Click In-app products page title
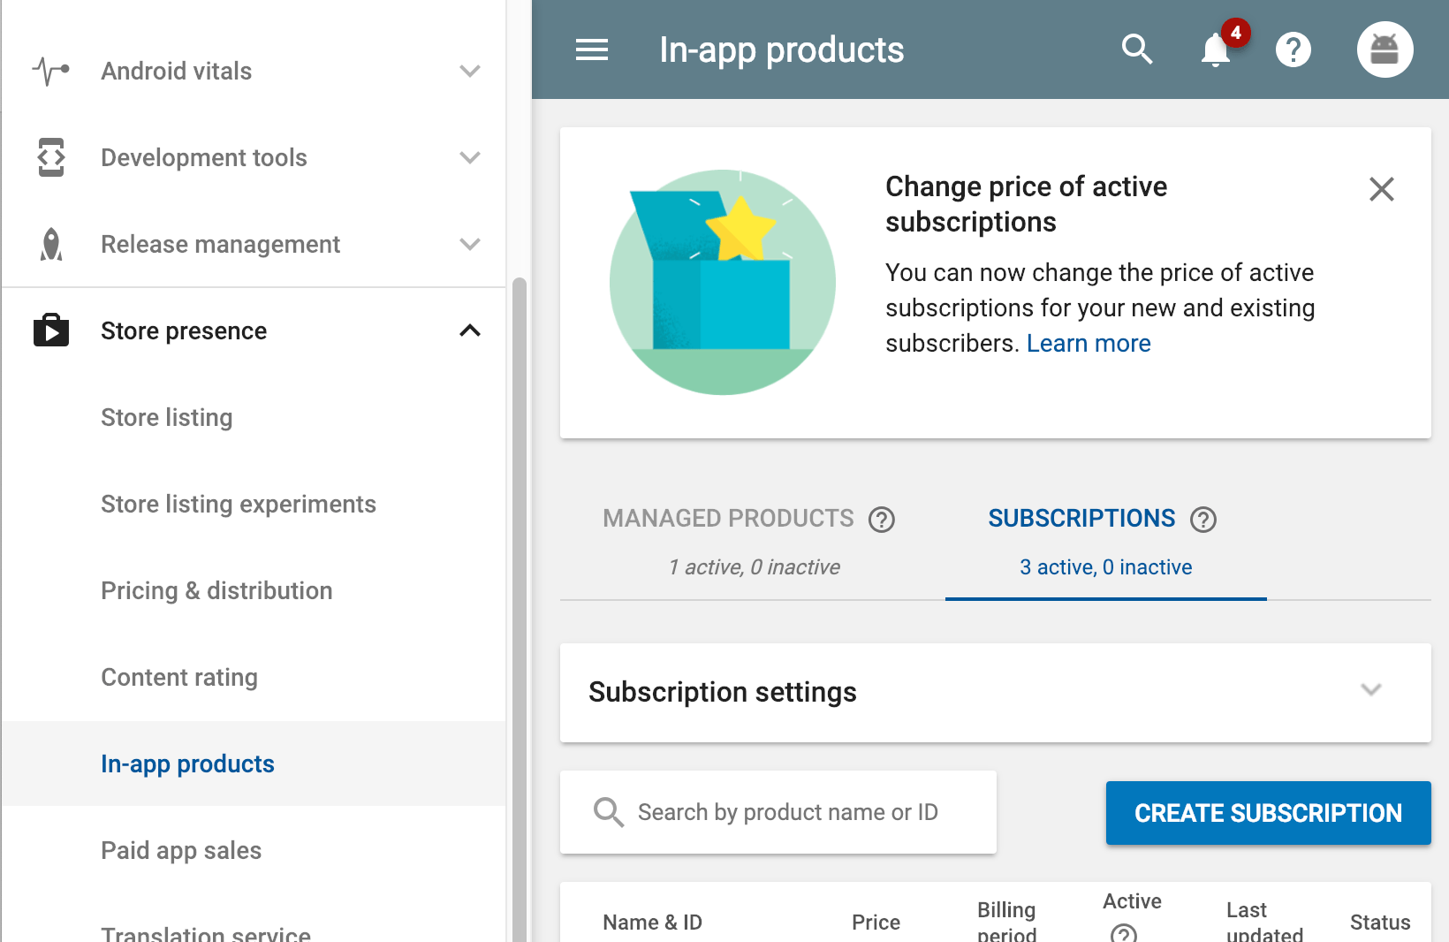Screen dimensions: 1449x942 coord(782,49)
